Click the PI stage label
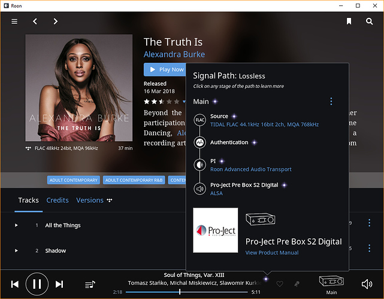This screenshot has width=384, height=299. coord(213,161)
